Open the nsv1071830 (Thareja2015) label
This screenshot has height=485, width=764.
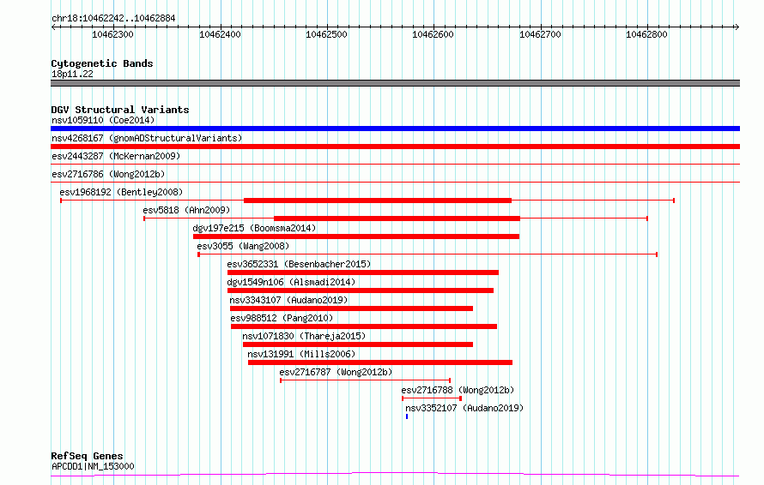pos(304,336)
